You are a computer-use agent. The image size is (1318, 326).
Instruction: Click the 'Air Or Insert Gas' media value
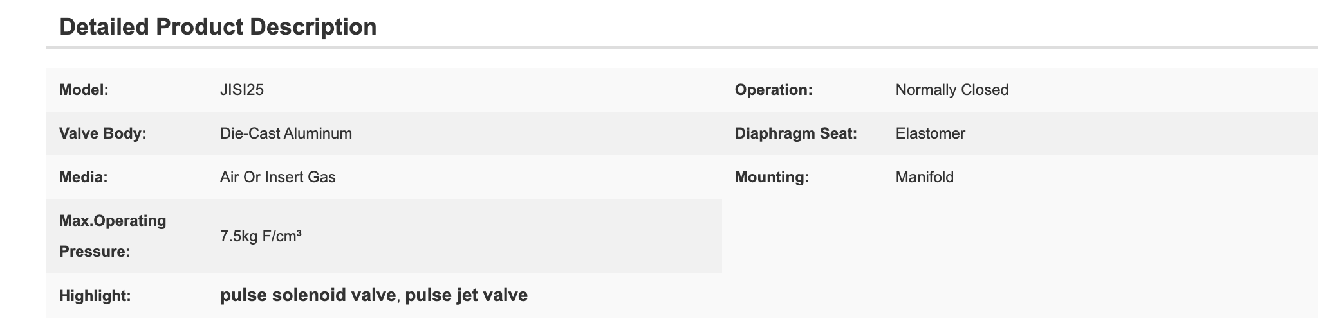click(278, 177)
